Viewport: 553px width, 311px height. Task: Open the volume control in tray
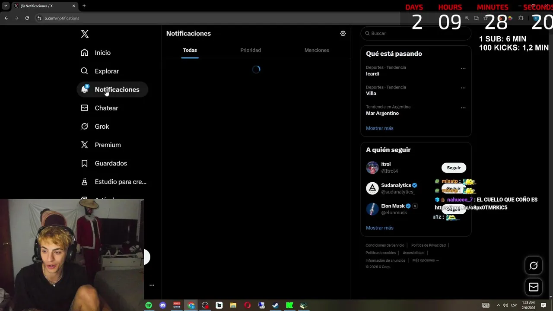point(506,305)
